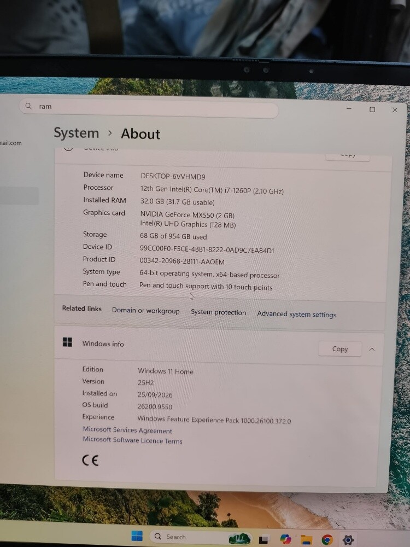The image size is (410, 547).
Task: Select Intel(R) UHD Graphics text
Action: point(188,224)
